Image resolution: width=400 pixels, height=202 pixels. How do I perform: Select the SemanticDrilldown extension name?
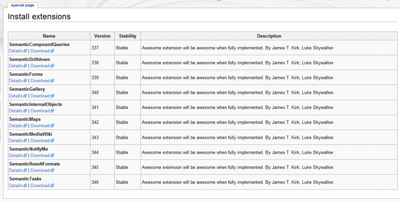click(30, 60)
